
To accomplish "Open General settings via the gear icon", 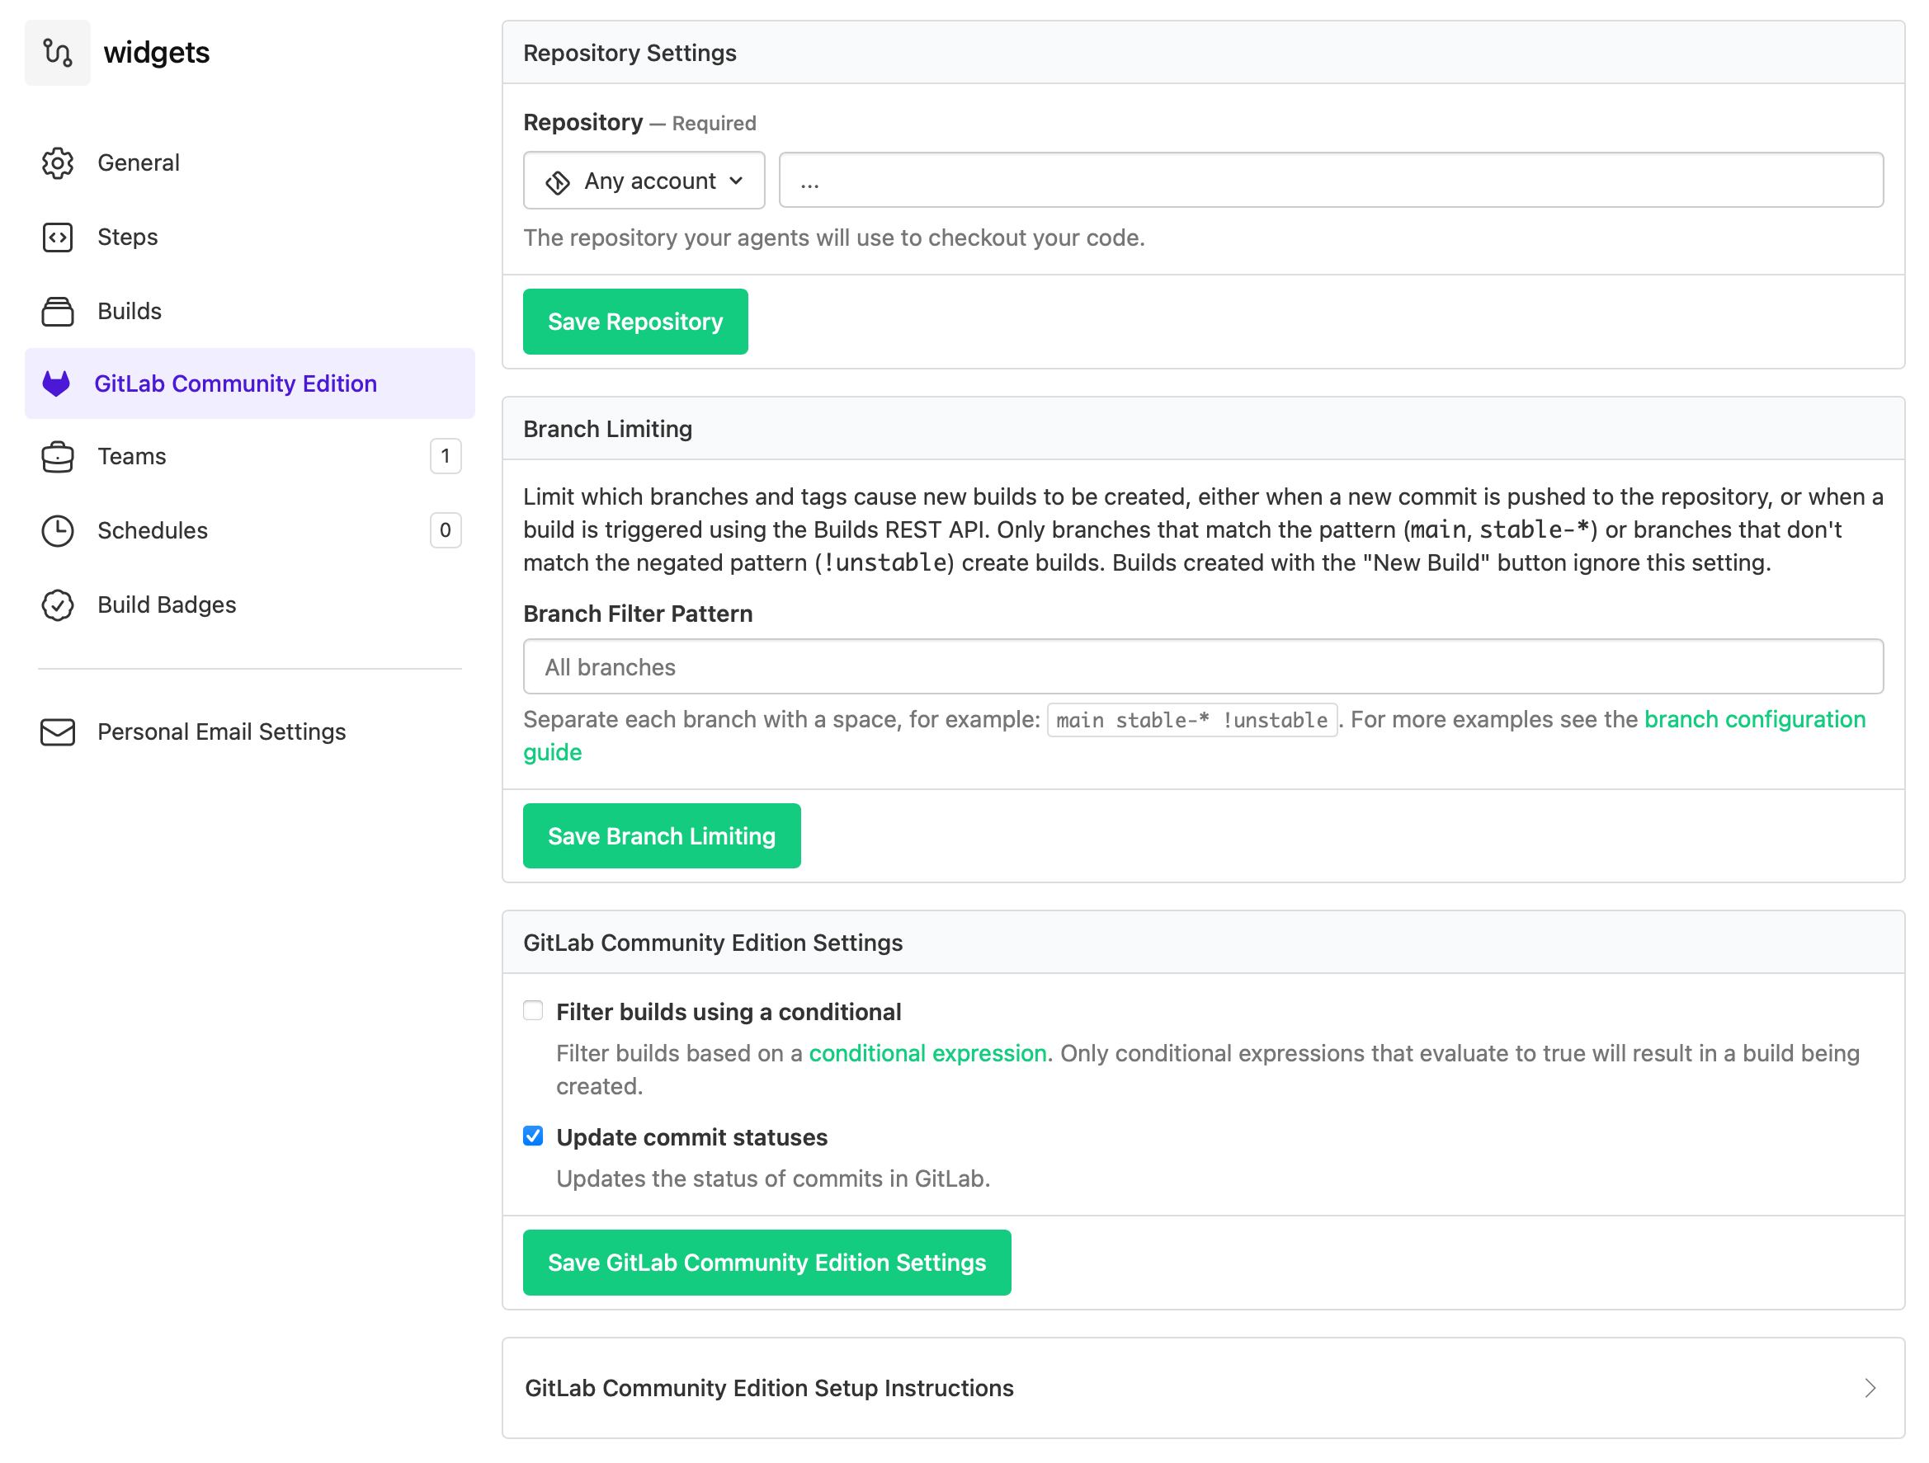I will (x=58, y=163).
